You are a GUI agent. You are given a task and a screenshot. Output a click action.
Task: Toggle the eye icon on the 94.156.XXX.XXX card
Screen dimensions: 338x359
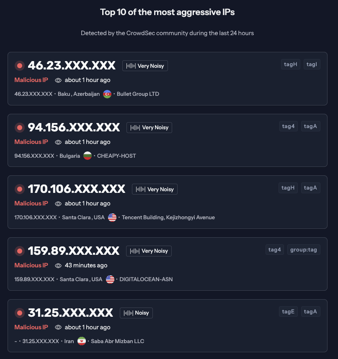(x=58, y=142)
